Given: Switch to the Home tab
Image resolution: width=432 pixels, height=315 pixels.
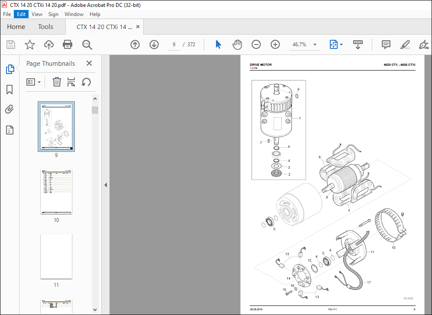Looking at the screenshot, I should (x=16, y=27).
